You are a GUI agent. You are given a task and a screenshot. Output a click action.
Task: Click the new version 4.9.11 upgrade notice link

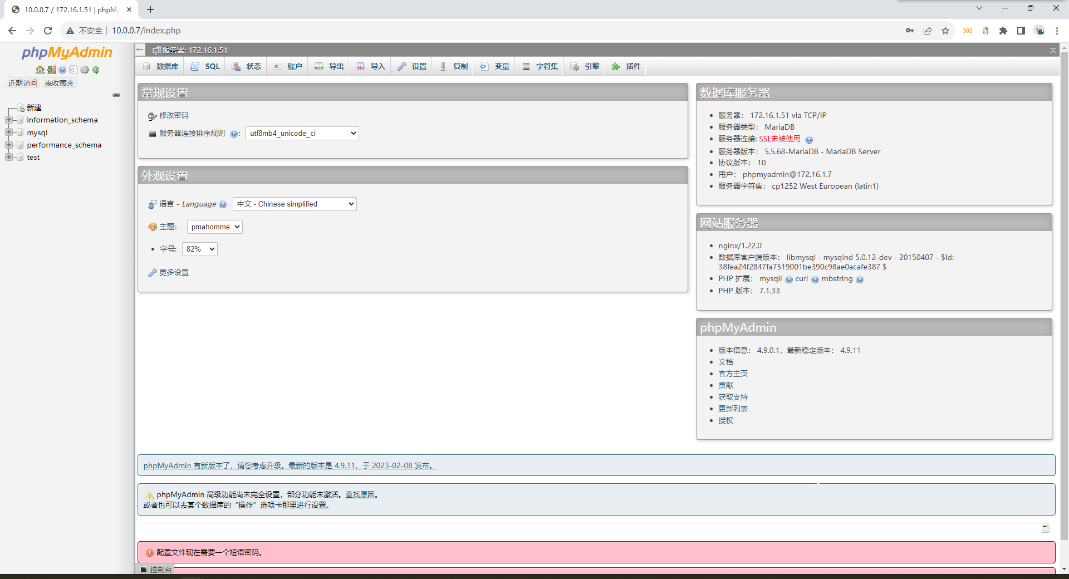290,466
